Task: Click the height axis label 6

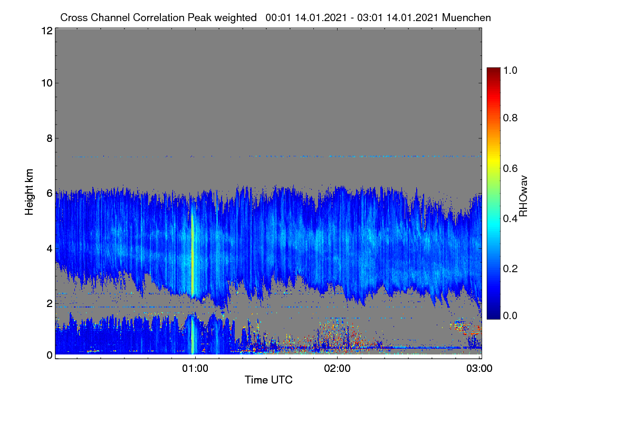Action: [49, 194]
